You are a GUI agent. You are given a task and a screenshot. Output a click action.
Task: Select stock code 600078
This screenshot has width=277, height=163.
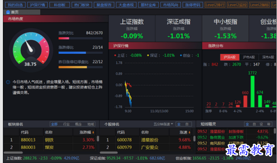click(x=124, y=140)
